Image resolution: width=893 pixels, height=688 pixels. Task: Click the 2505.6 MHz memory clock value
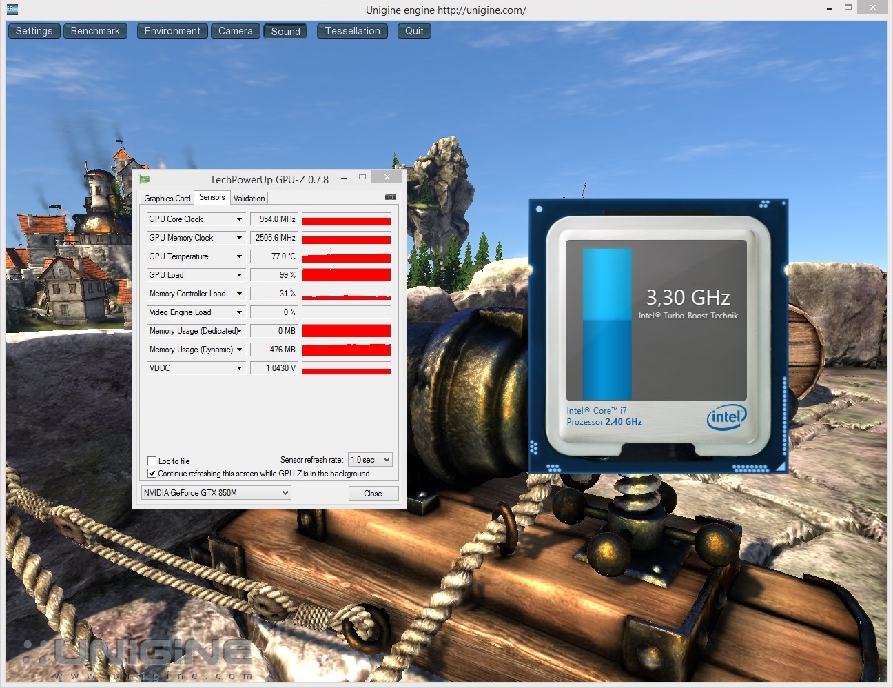pyautogui.click(x=274, y=238)
